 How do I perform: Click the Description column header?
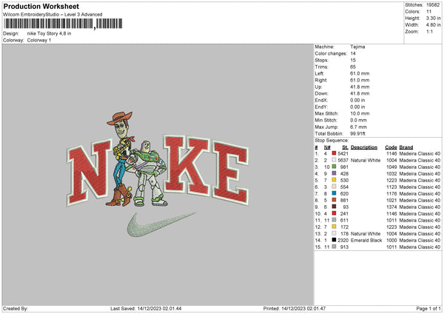[364, 147]
